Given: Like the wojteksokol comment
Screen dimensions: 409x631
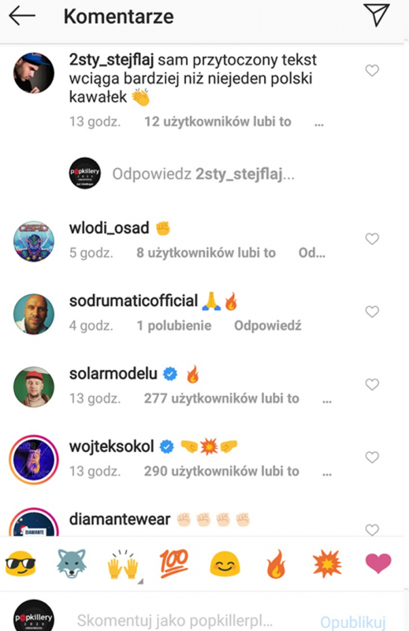Looking at the screenshot, I should click(x=372, y=457).
